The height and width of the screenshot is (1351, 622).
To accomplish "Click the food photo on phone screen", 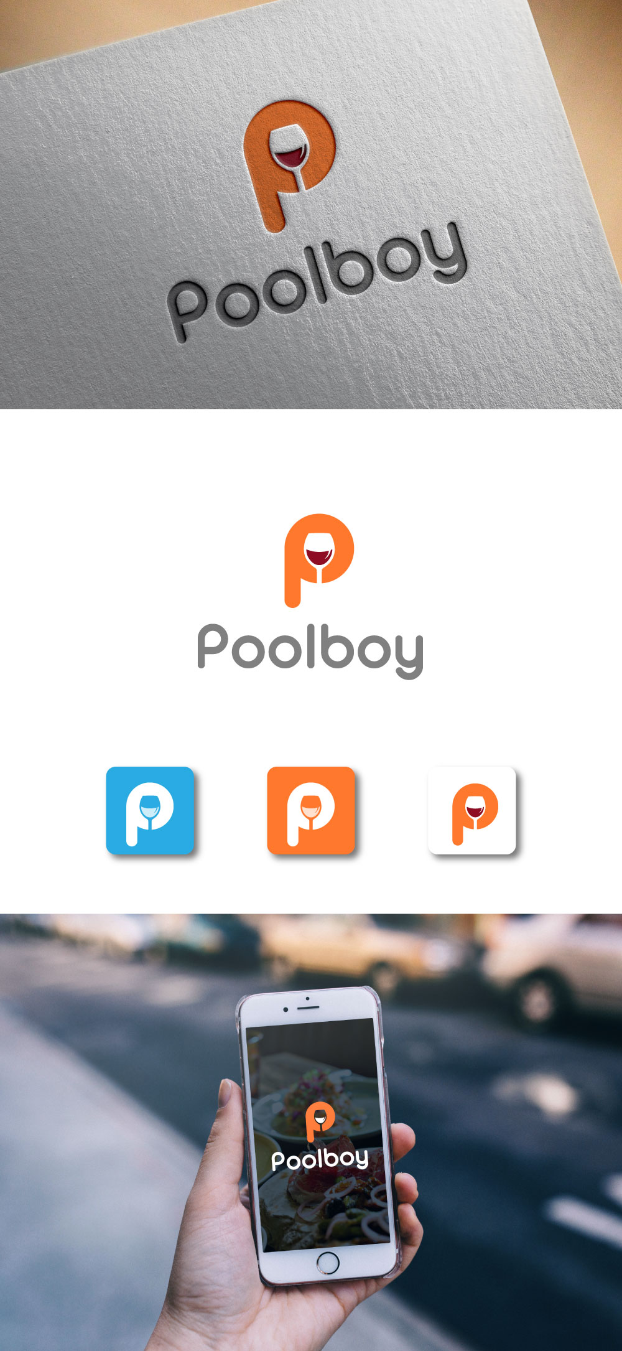I will [317, 1133].
